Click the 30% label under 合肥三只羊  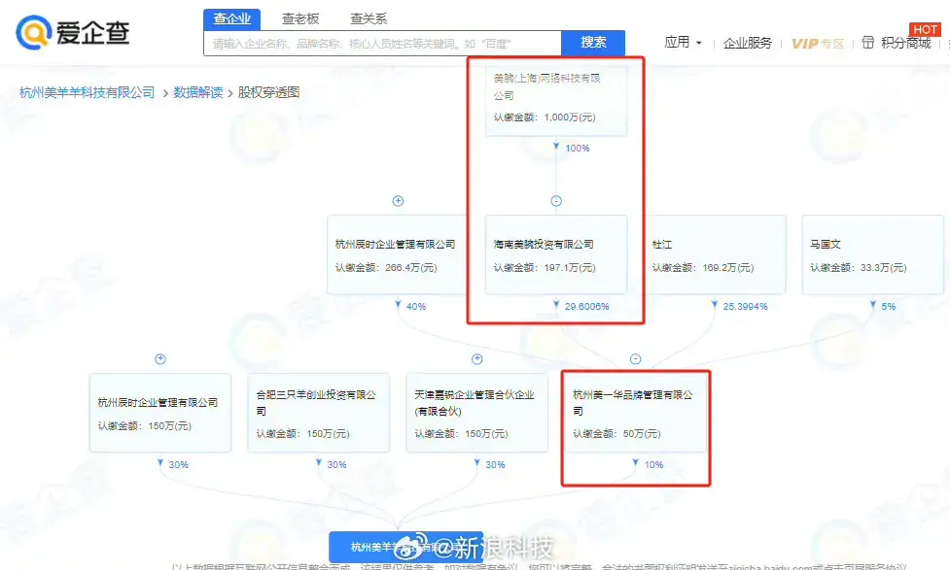coord(336,465)
